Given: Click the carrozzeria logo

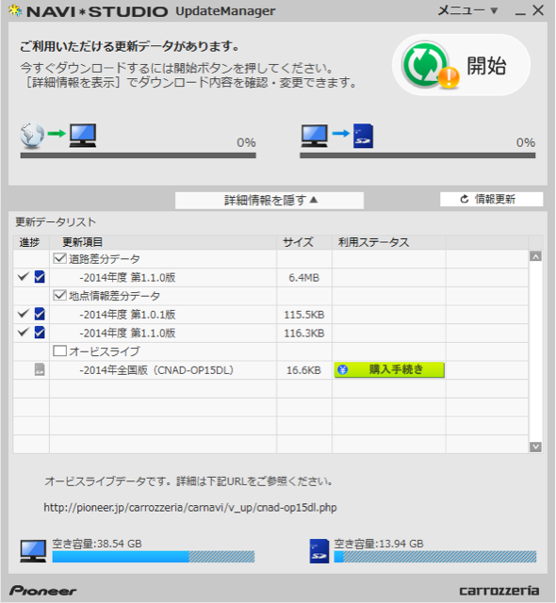Looking at the screenshot, I should click(x=499, y=591).
